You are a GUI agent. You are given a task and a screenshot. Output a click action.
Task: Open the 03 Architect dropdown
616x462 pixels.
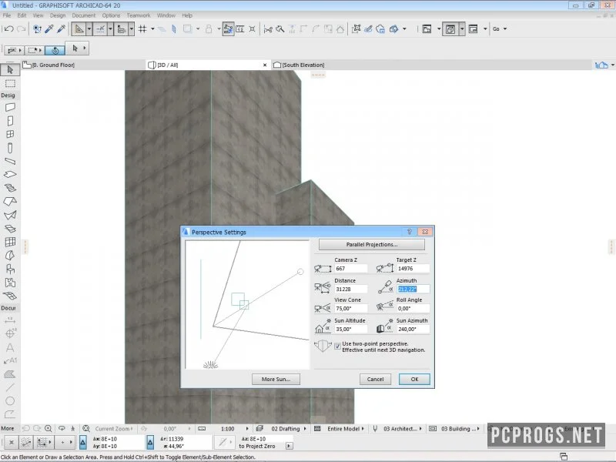402,429
